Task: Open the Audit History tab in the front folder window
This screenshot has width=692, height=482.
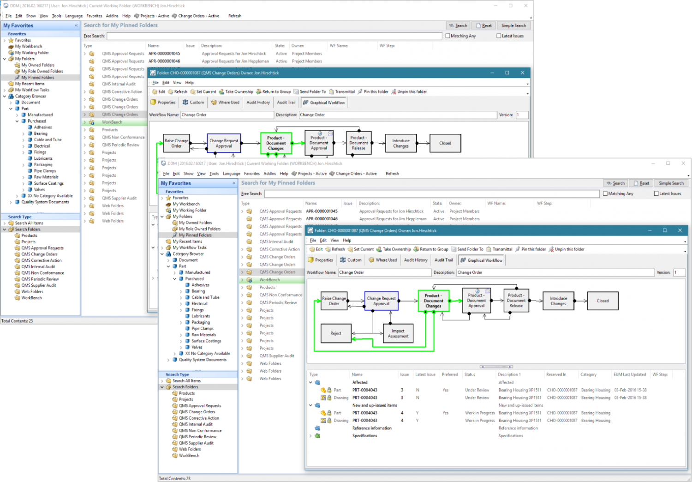Action: tap(416, 260)
